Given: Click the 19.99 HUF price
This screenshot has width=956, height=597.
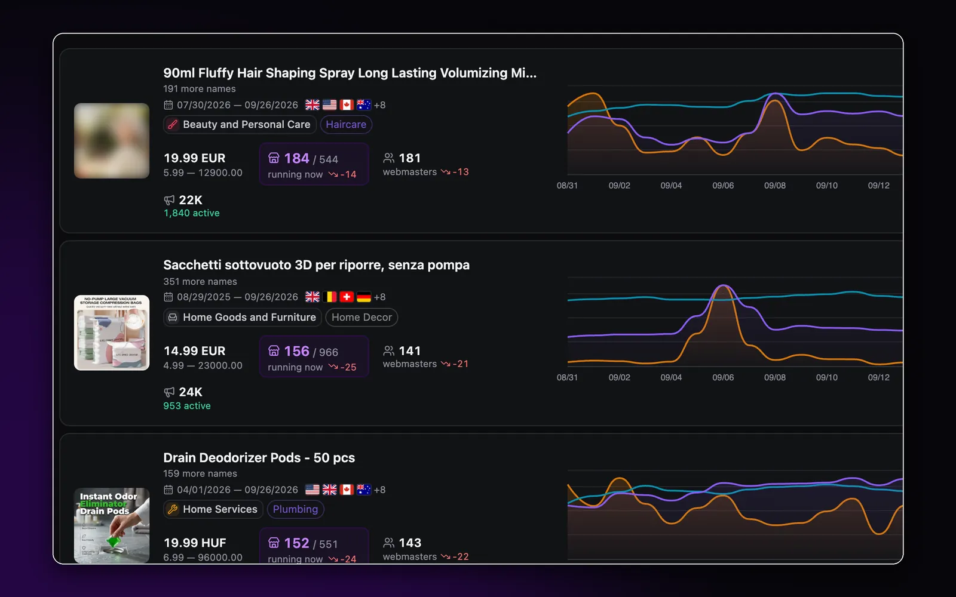Looking at the screenshot, I should pyautogui.click(x=195, y=543).
